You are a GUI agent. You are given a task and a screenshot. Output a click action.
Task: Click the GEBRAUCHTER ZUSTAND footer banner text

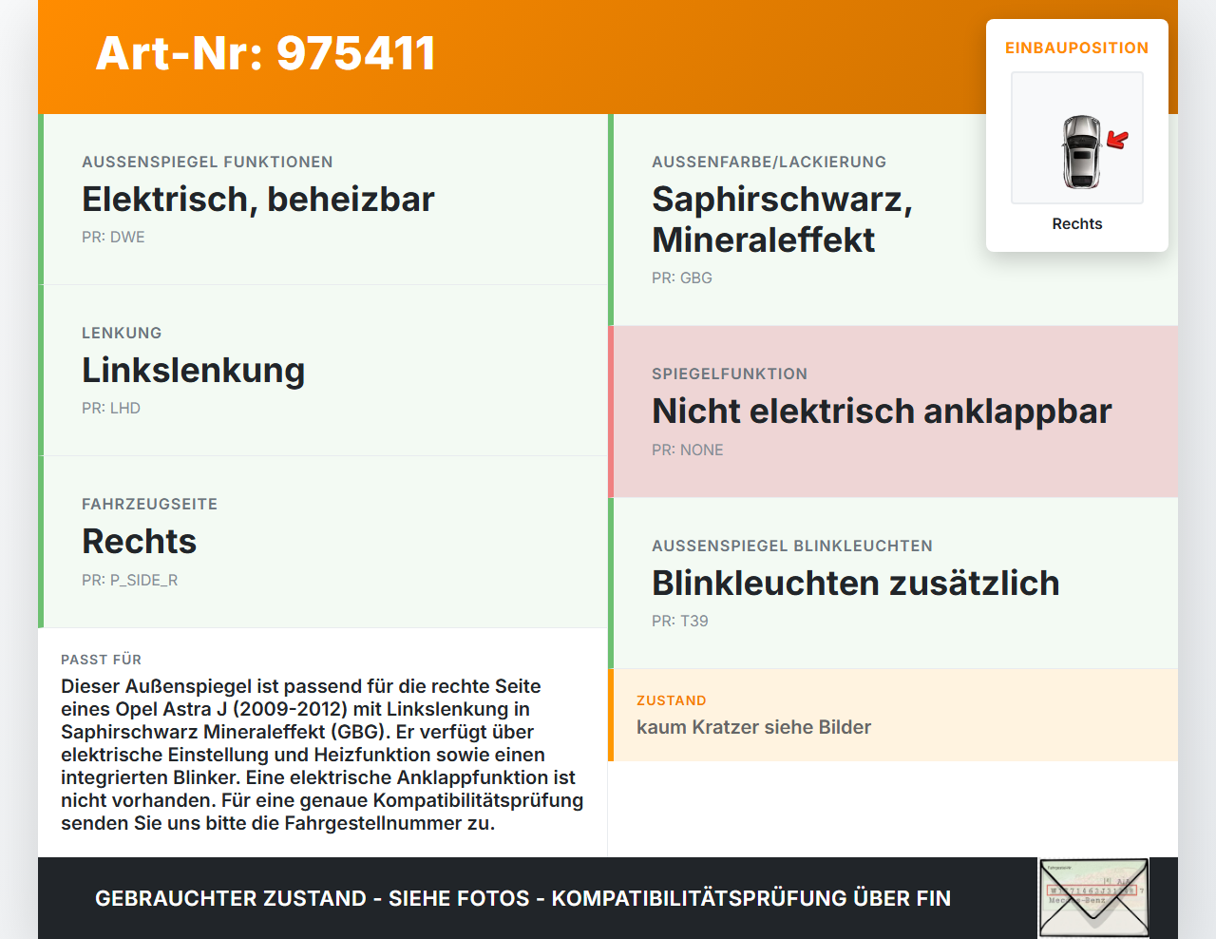(x=522, y=898)
